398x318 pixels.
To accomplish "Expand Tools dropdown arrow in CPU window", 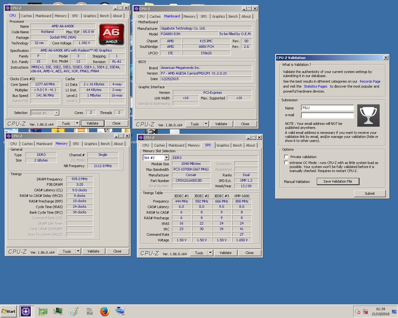I will coord(77,123).
